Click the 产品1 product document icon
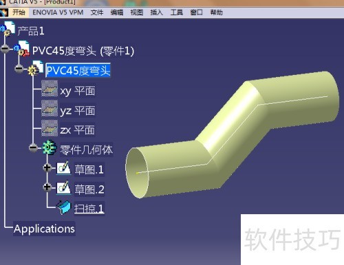The image size is (344, 265). click(8, 29)
